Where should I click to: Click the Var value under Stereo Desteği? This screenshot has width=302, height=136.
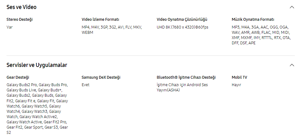pos(9,27)
